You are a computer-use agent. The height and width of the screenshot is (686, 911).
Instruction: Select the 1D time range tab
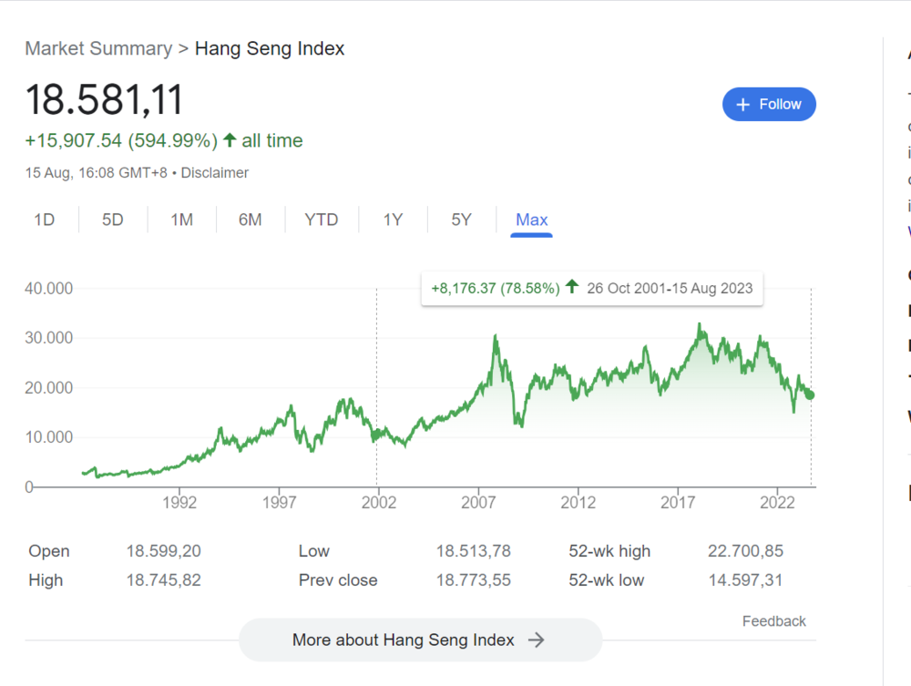pos(44,220)
